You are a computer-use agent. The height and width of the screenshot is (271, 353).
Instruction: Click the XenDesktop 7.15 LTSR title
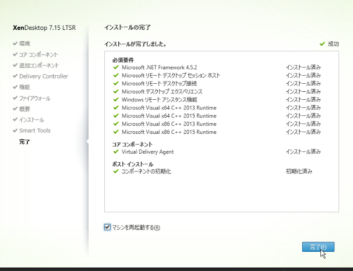[44, 28]
